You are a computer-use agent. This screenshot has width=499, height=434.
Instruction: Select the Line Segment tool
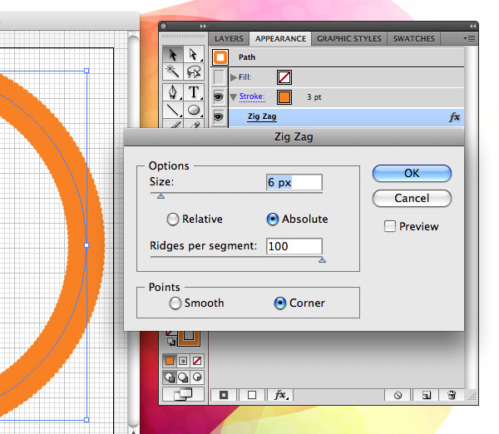173,110
